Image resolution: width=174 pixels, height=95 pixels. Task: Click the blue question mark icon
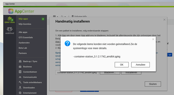(x=67, y=43)
